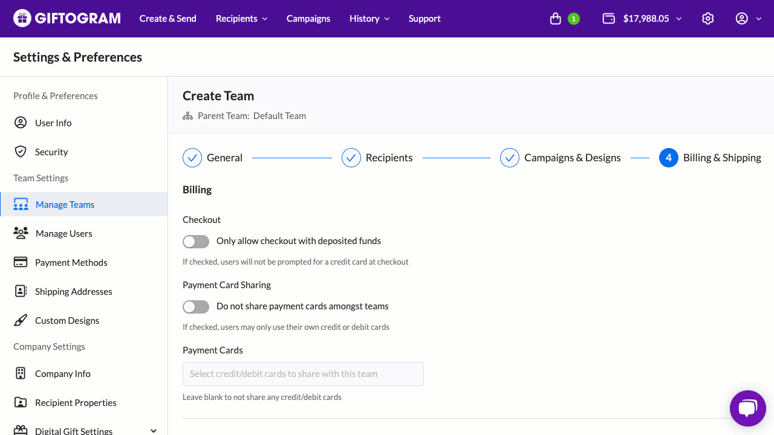Click the settings gear icon

707,19
